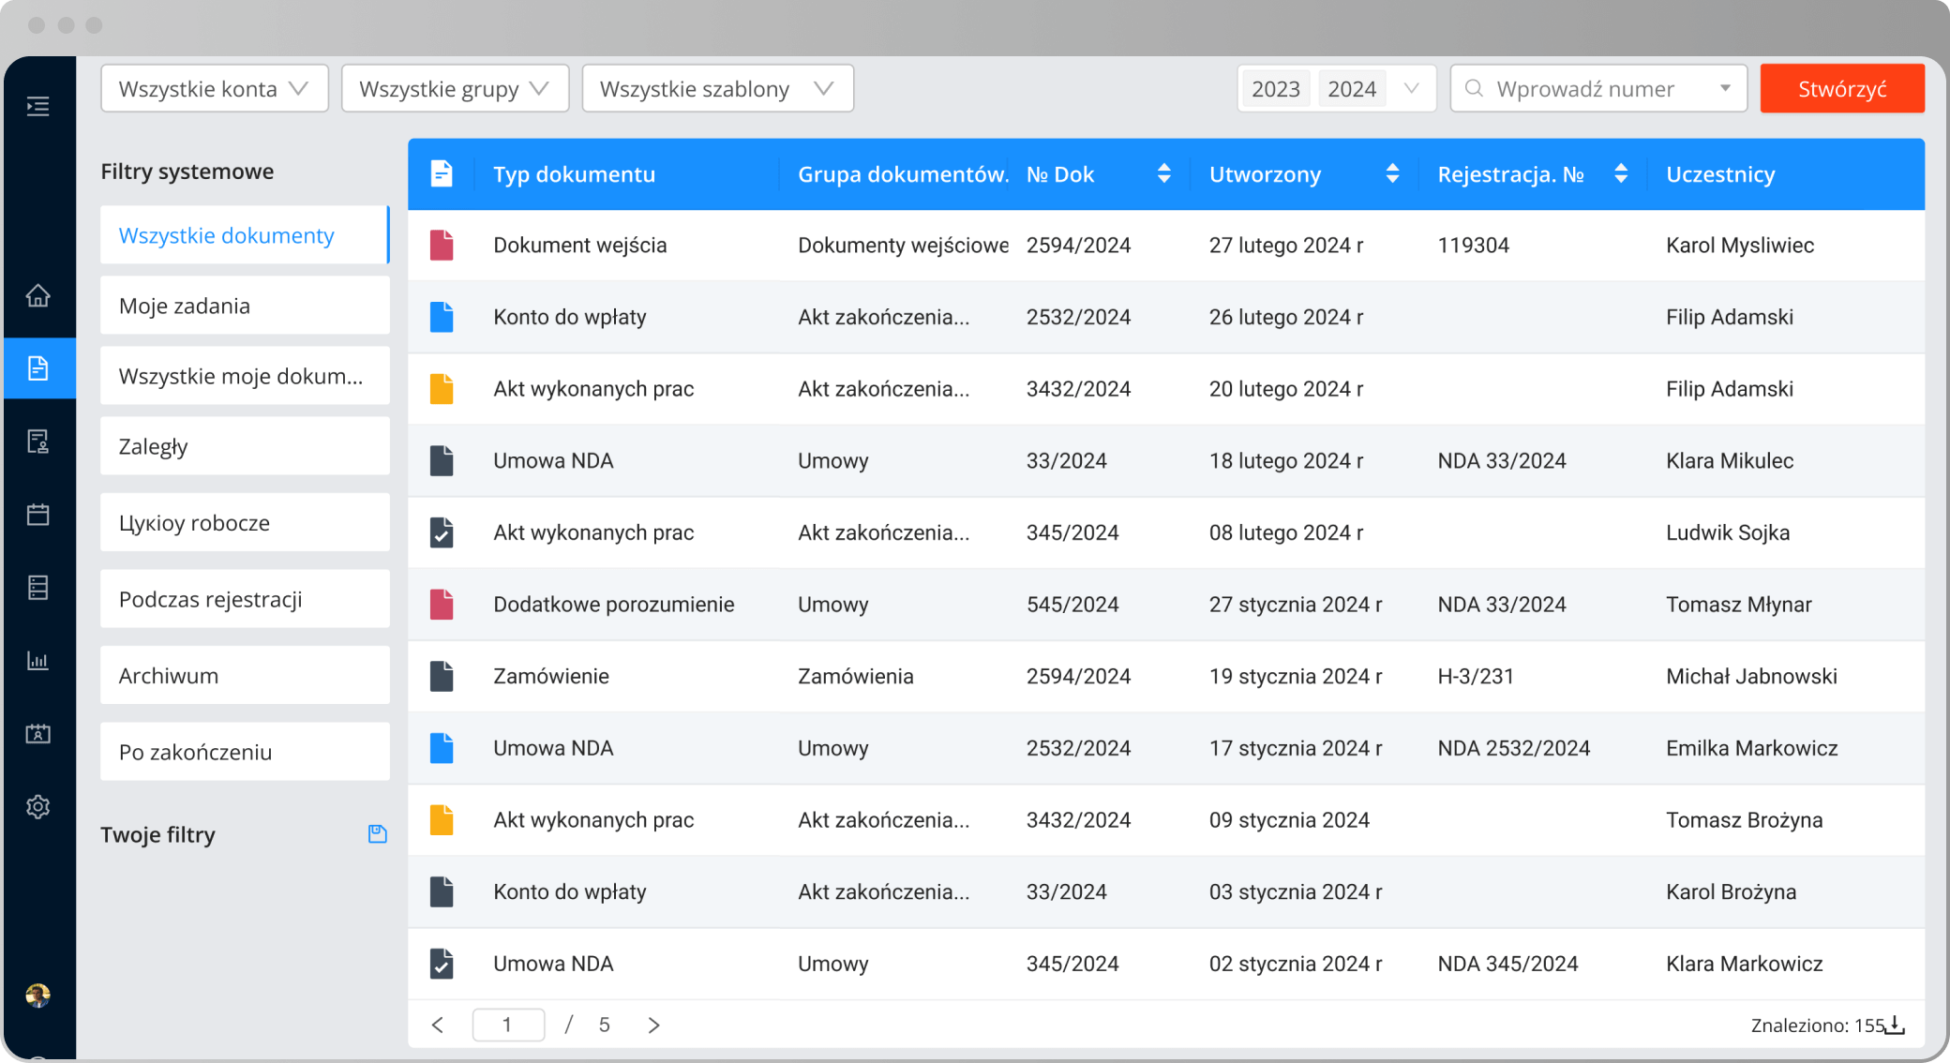Viewport: 1950px width, 1063px height.
Task: Click Grupa dokumentów column header
Action: [902, 173]
